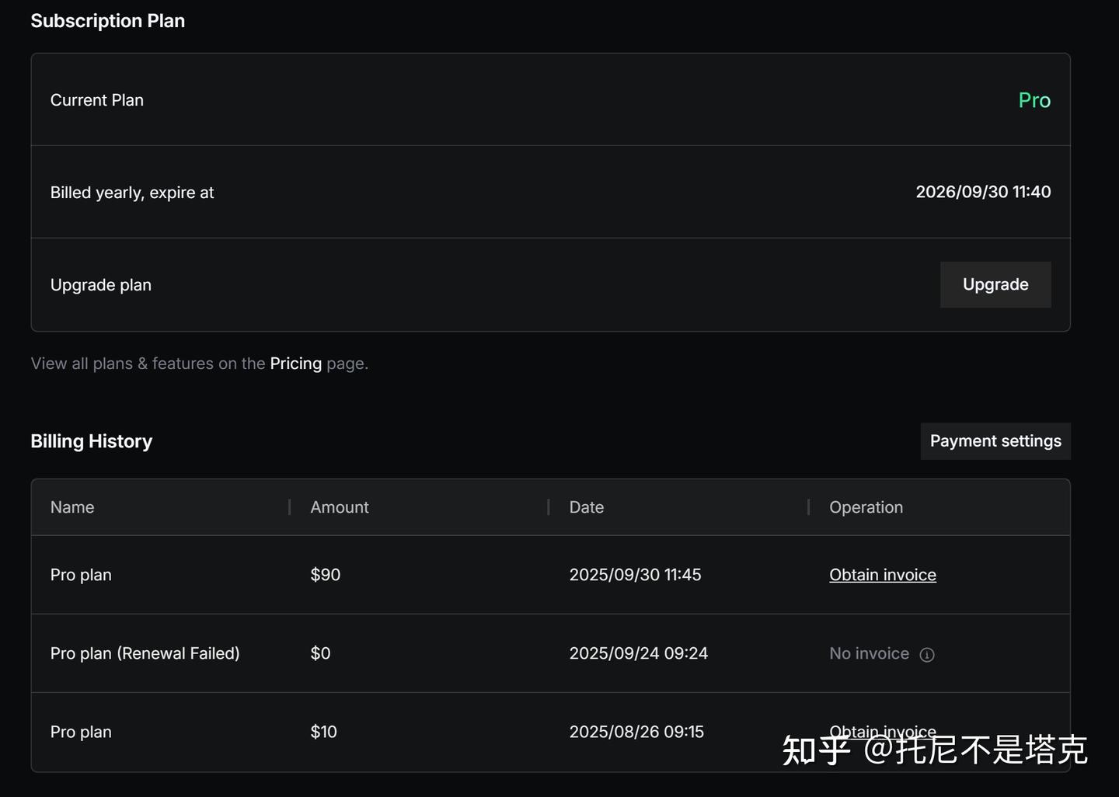Click the Amount column header

coord(340,507)
